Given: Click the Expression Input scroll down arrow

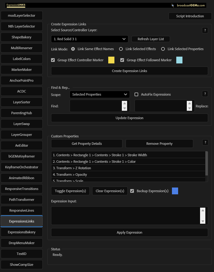Looking at the screenshot, I should (x=203, y=221).
